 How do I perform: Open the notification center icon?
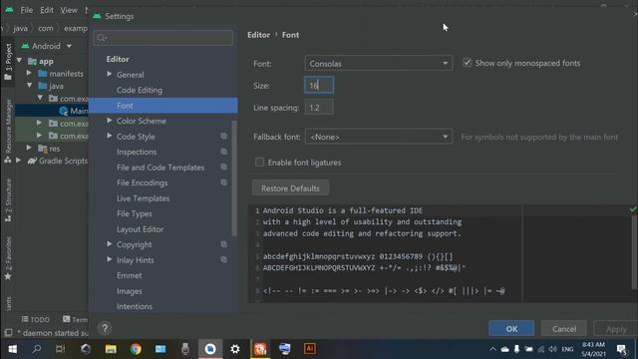[x=621, y=349]
